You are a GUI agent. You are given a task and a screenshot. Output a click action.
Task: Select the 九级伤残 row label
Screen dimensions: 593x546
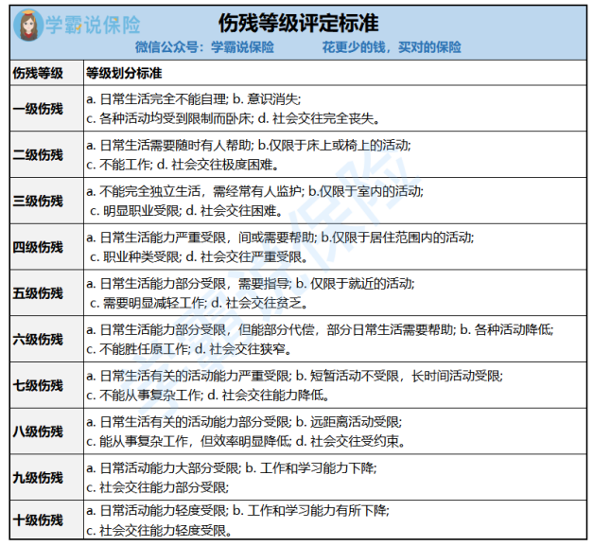tap(38, 478)
